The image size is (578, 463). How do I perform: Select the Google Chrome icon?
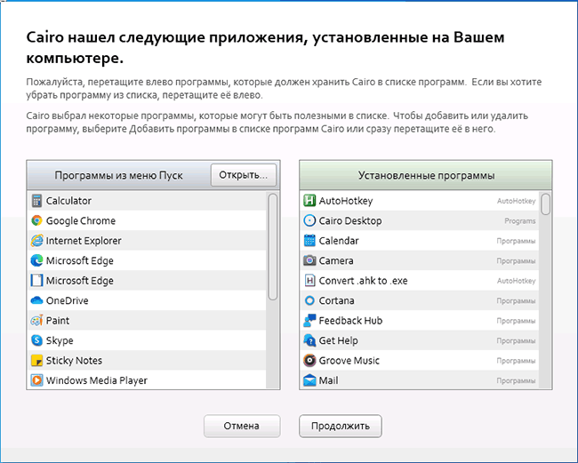point(36,220)
